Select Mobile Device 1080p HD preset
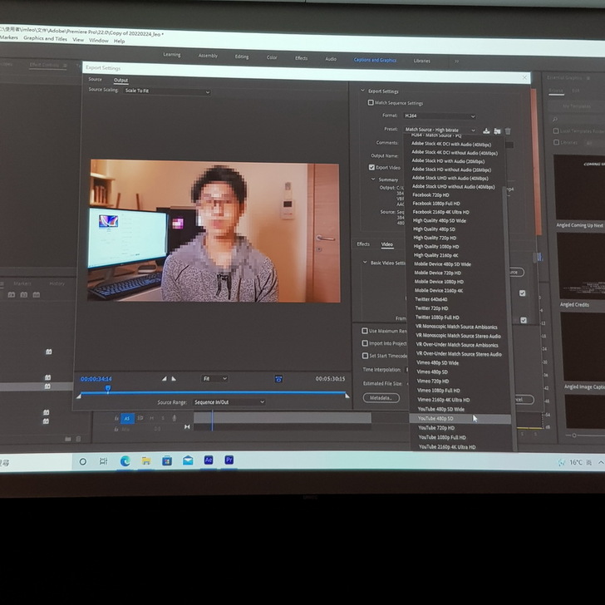This screenshot has height=605, width=605. pos(439,282)
